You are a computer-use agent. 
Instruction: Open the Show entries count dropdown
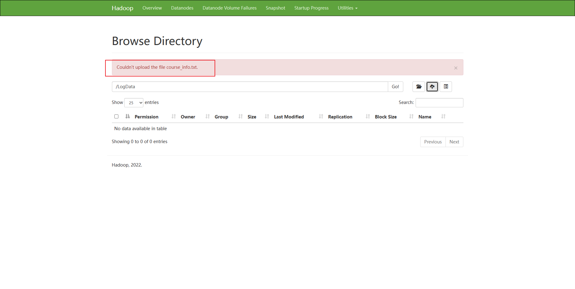click(134, 103)
